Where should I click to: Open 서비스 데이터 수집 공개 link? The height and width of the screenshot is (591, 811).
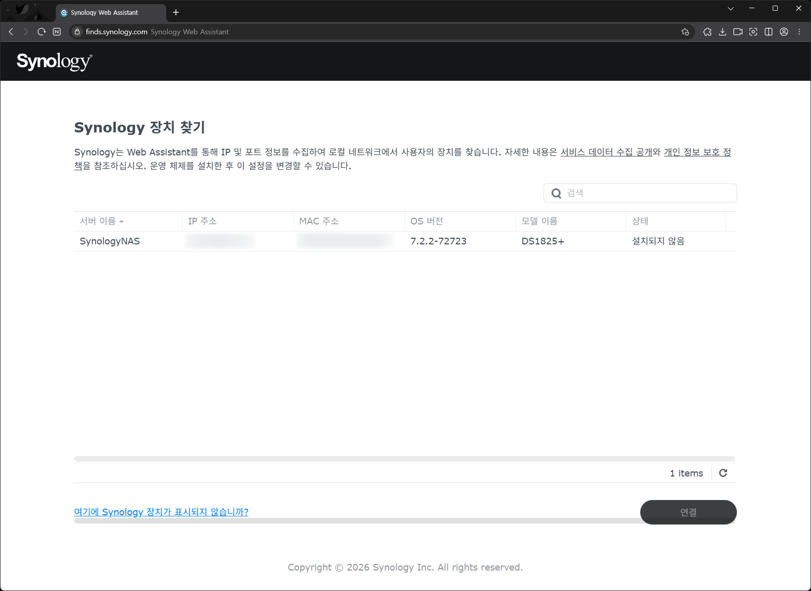tap(606, 152)
